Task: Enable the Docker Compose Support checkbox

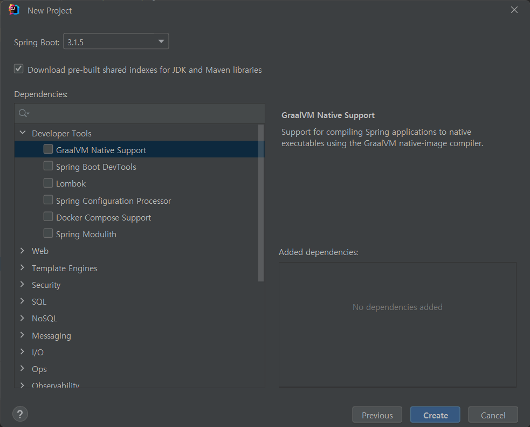Action: point(48,216)
